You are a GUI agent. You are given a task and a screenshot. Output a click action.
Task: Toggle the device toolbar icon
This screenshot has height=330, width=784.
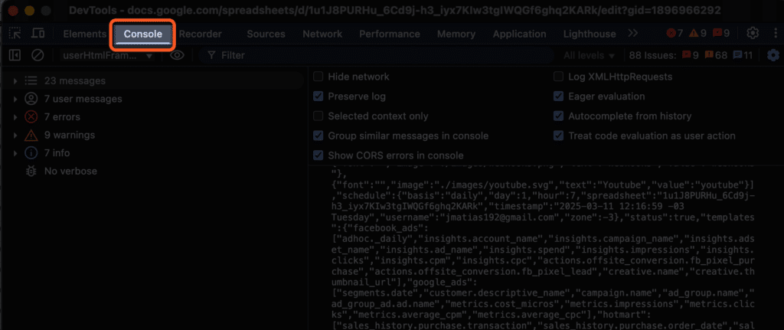tap(38, 34)
